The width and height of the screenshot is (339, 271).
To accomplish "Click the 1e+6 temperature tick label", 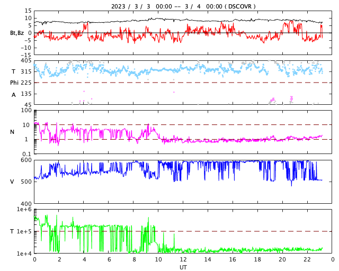I will (24, 210).
